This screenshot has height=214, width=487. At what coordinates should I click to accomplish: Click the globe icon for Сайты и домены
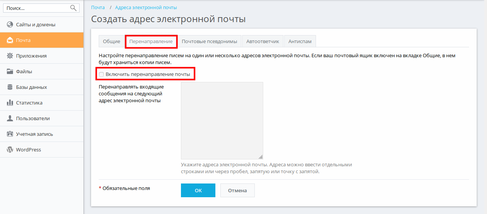[x=10, y=24]
